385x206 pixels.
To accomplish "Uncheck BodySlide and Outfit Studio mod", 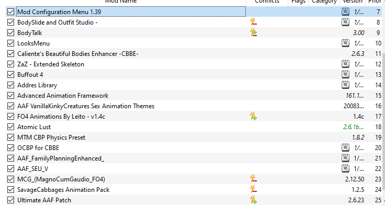I will coord(10,22).
